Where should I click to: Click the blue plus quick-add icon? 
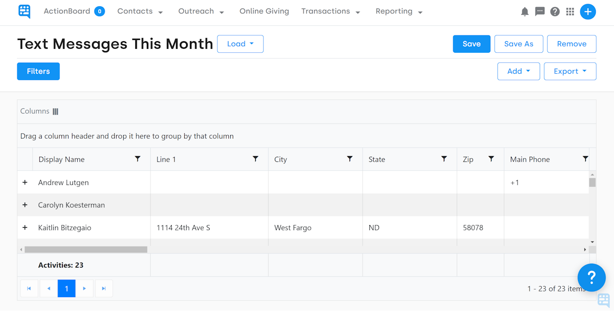(588, 12)
